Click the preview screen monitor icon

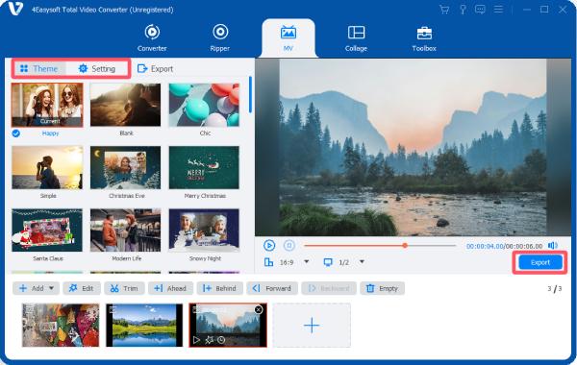tap(328, 262)
